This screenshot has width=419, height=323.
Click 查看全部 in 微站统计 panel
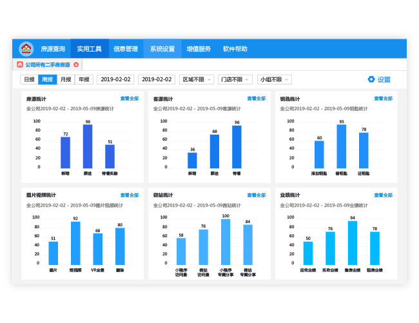[x=257, y=195]
